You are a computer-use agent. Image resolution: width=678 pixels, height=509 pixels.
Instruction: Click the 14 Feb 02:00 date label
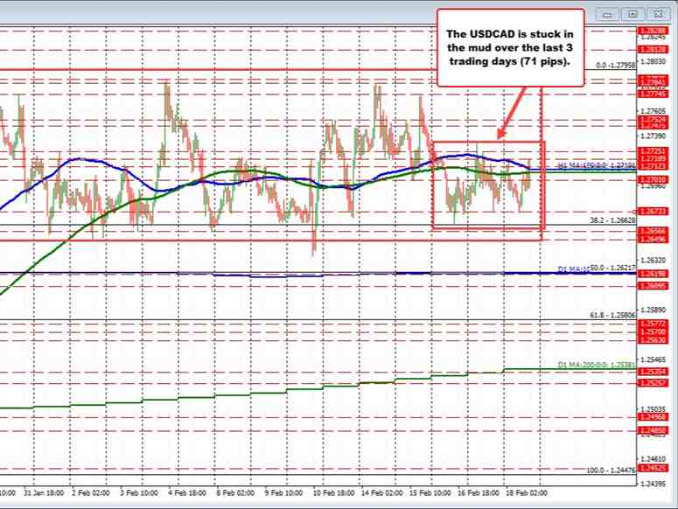(x=381, y=493)
